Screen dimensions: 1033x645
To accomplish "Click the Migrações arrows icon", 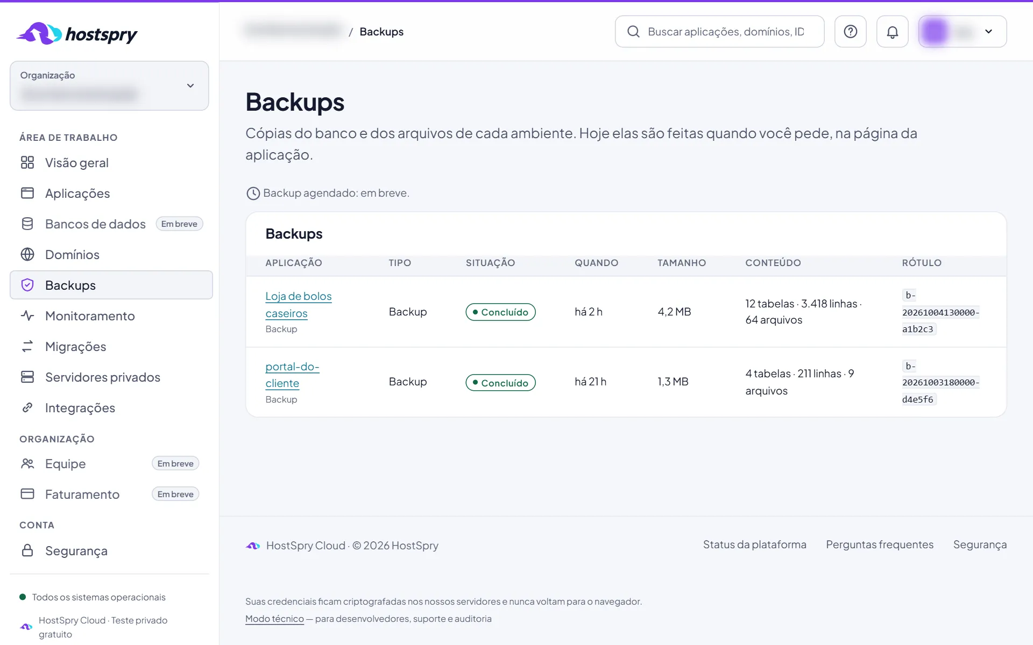I will 27,346.
